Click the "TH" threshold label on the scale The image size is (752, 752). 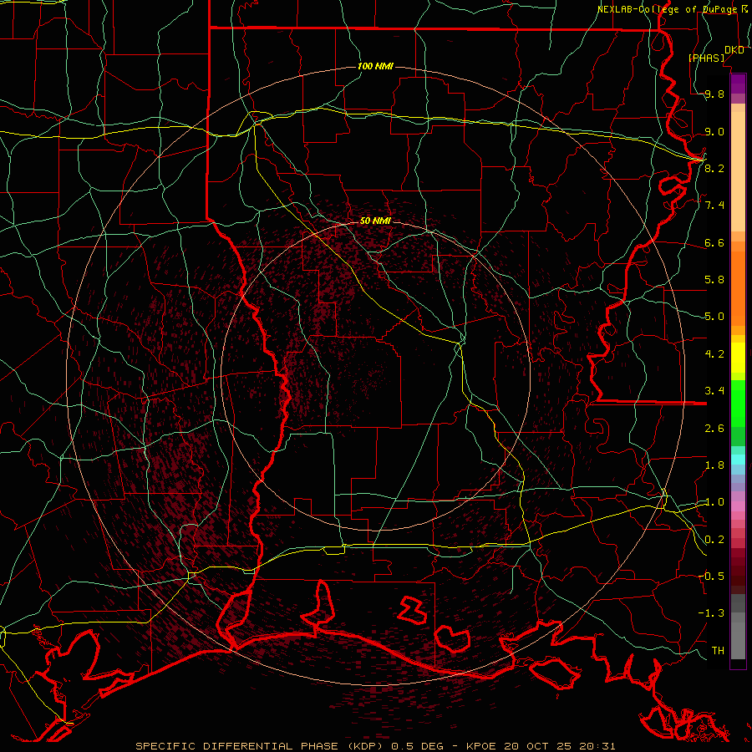(x=718, y=651)
